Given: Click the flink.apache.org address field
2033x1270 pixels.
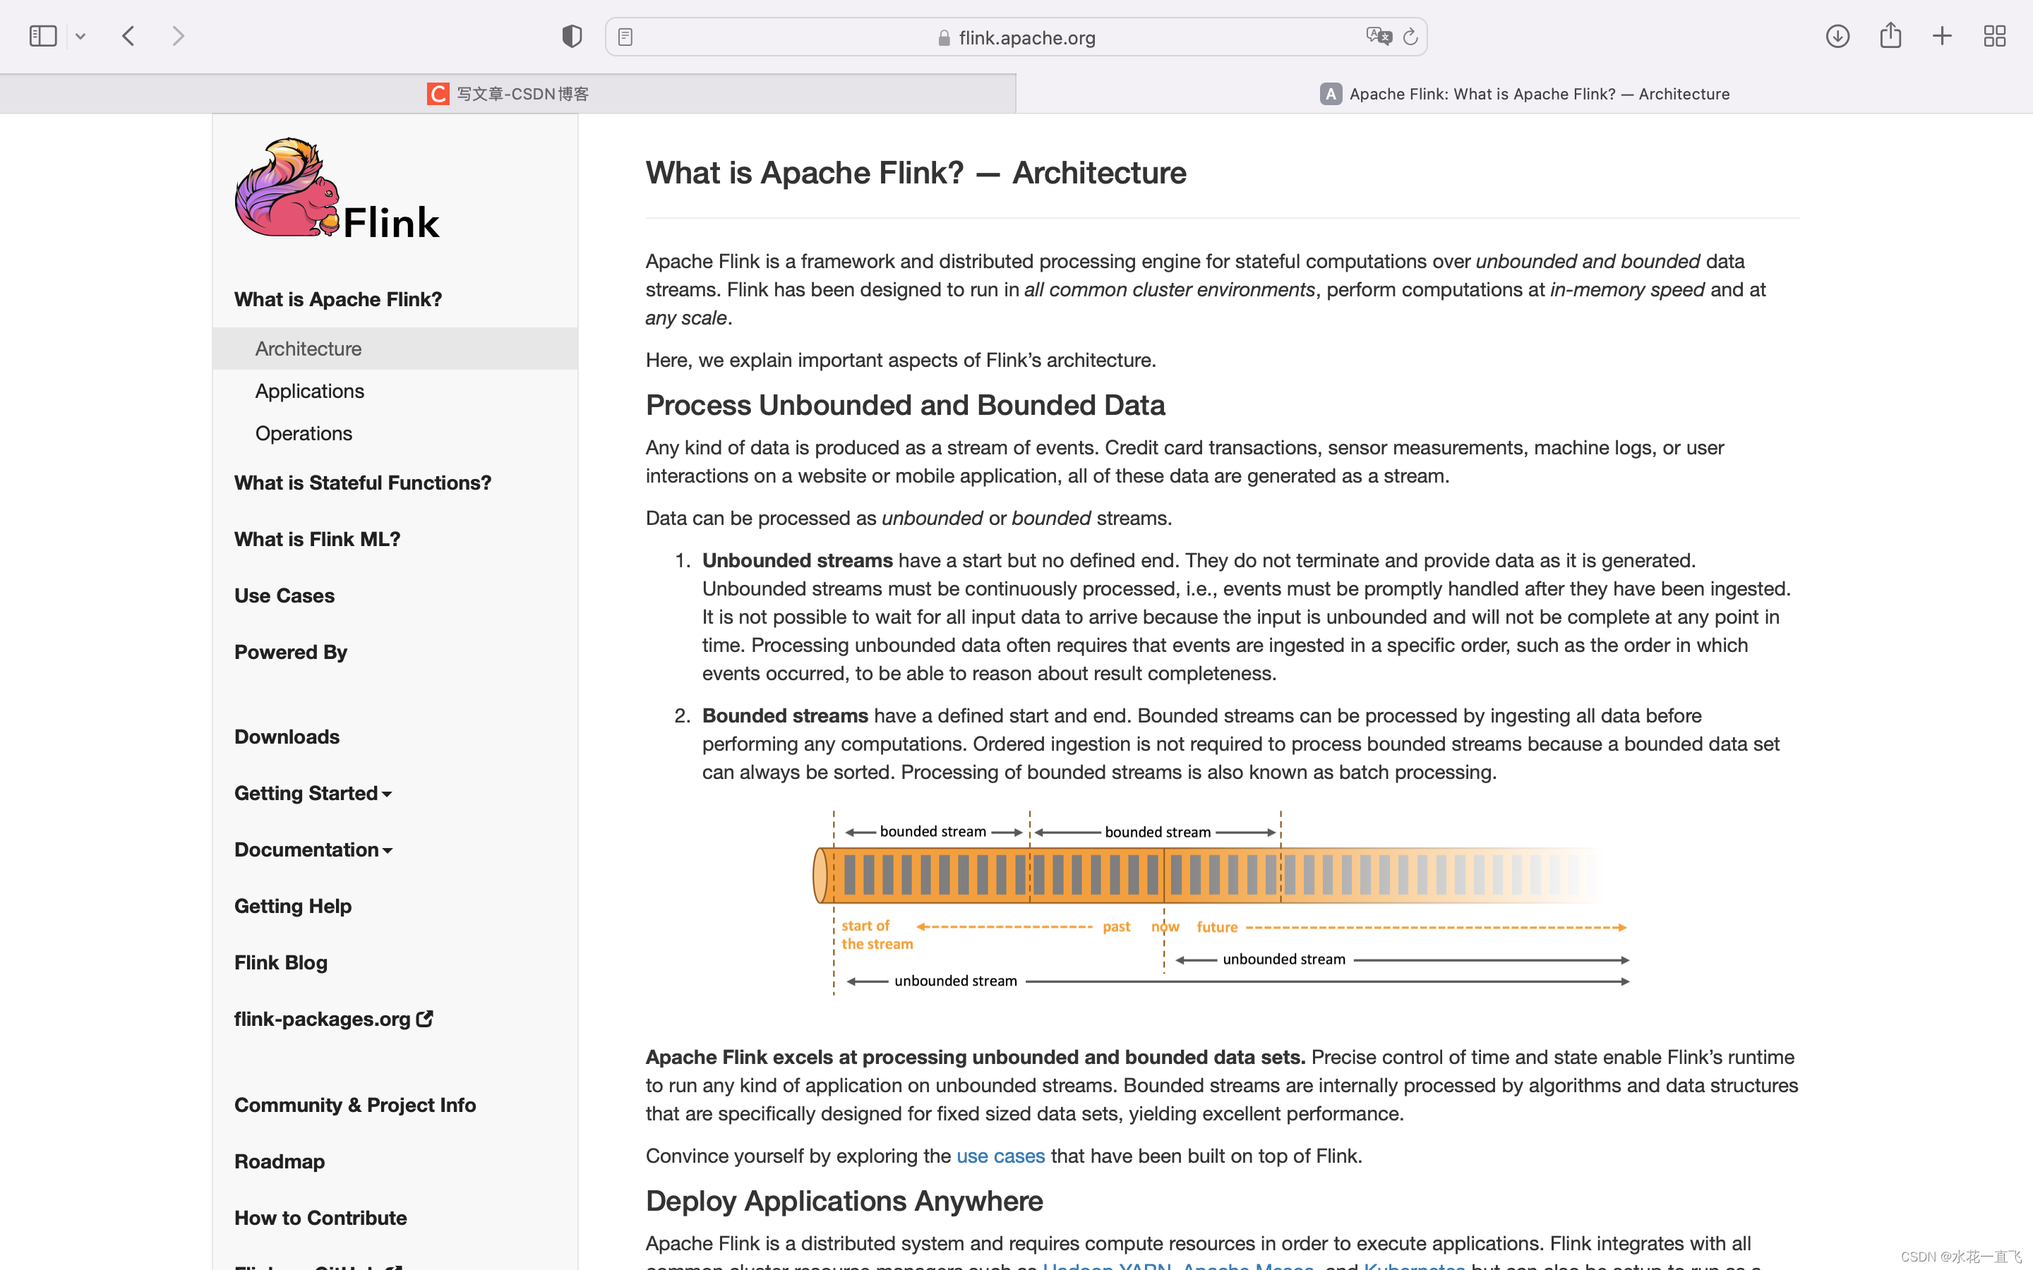Looking at the screenshot, I should [1016, 37].
